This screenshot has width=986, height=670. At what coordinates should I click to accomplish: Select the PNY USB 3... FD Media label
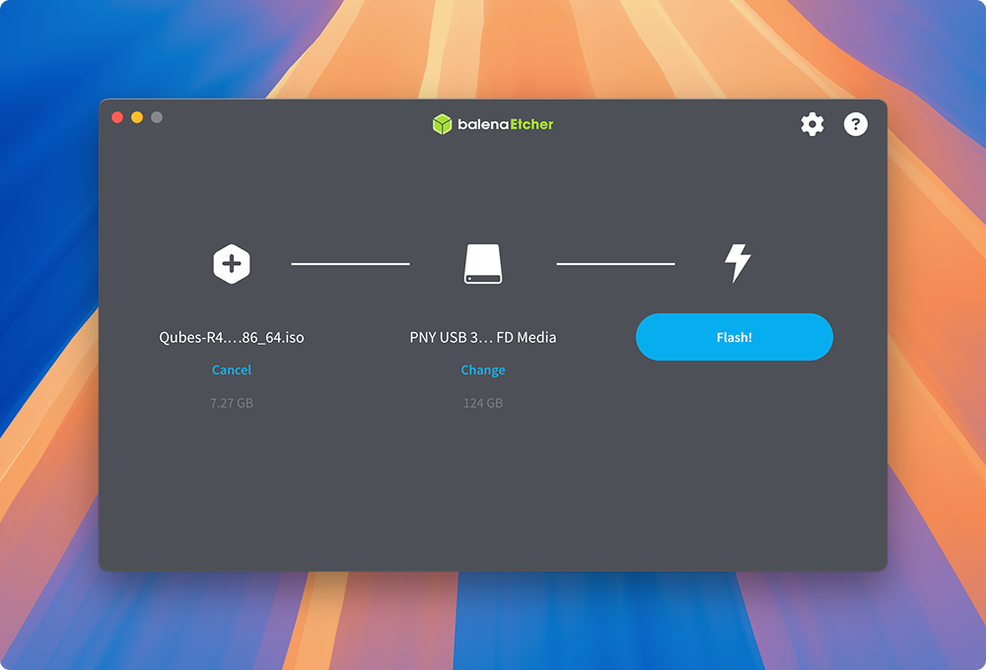click(483, 338)
